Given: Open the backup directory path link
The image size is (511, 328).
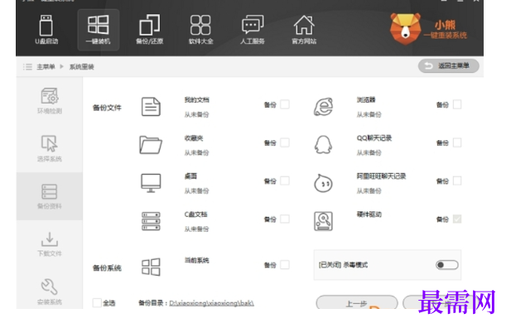Looking at the screenshot, I should (x=211, y=303).
